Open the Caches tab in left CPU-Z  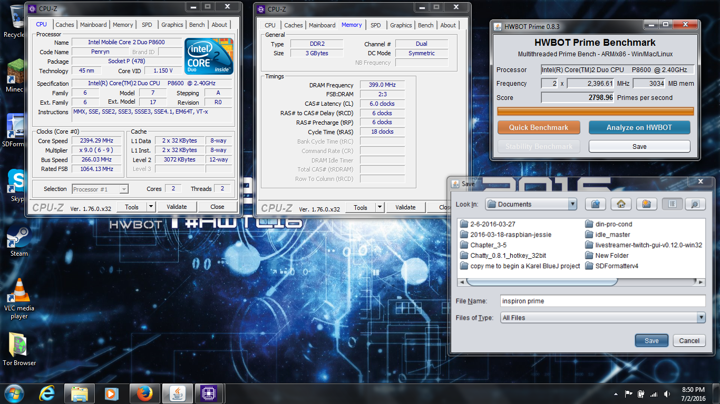[65, 25]
